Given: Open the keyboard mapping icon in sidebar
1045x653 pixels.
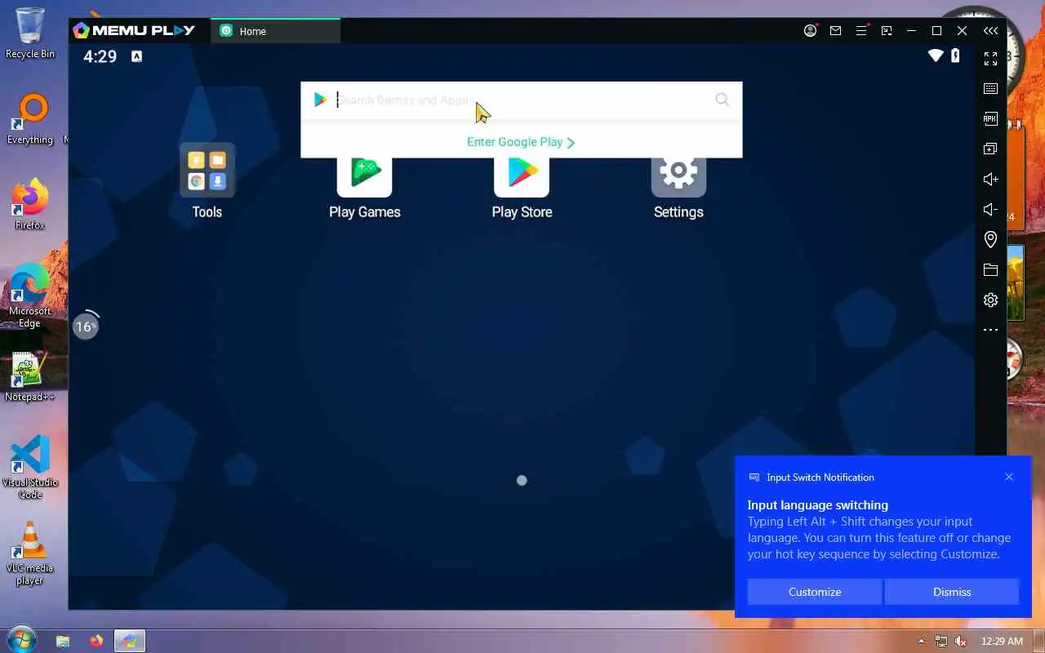Looking at the screenshot, I should (990, 88).
